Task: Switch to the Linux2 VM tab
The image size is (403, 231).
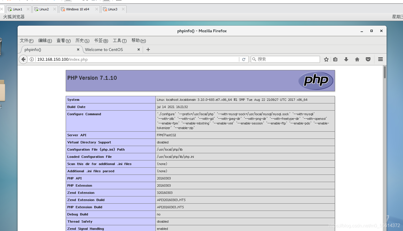Action: click(x=45, y=9)
